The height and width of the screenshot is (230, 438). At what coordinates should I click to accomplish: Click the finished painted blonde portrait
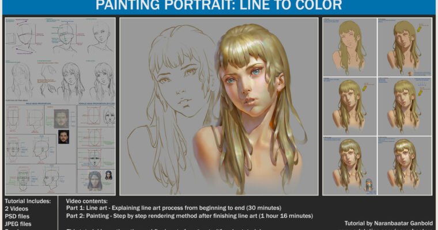pyautogui.click(x=249, y=109)
